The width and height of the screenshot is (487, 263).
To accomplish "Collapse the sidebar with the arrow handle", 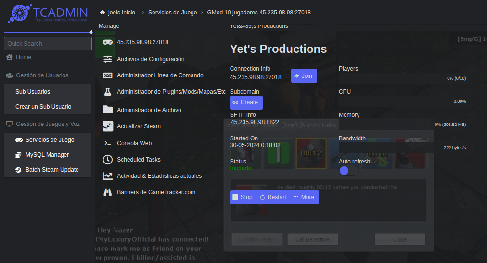I will coord(90,32).
